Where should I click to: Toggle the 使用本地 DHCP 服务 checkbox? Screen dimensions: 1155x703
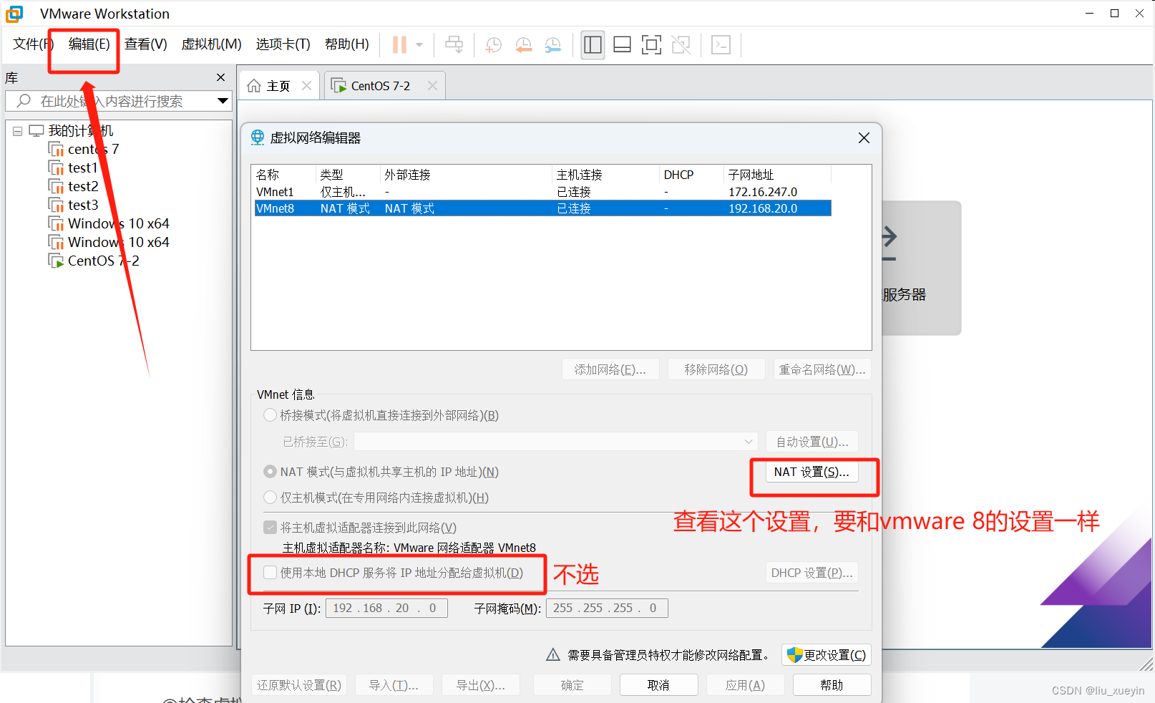[271, 573]
